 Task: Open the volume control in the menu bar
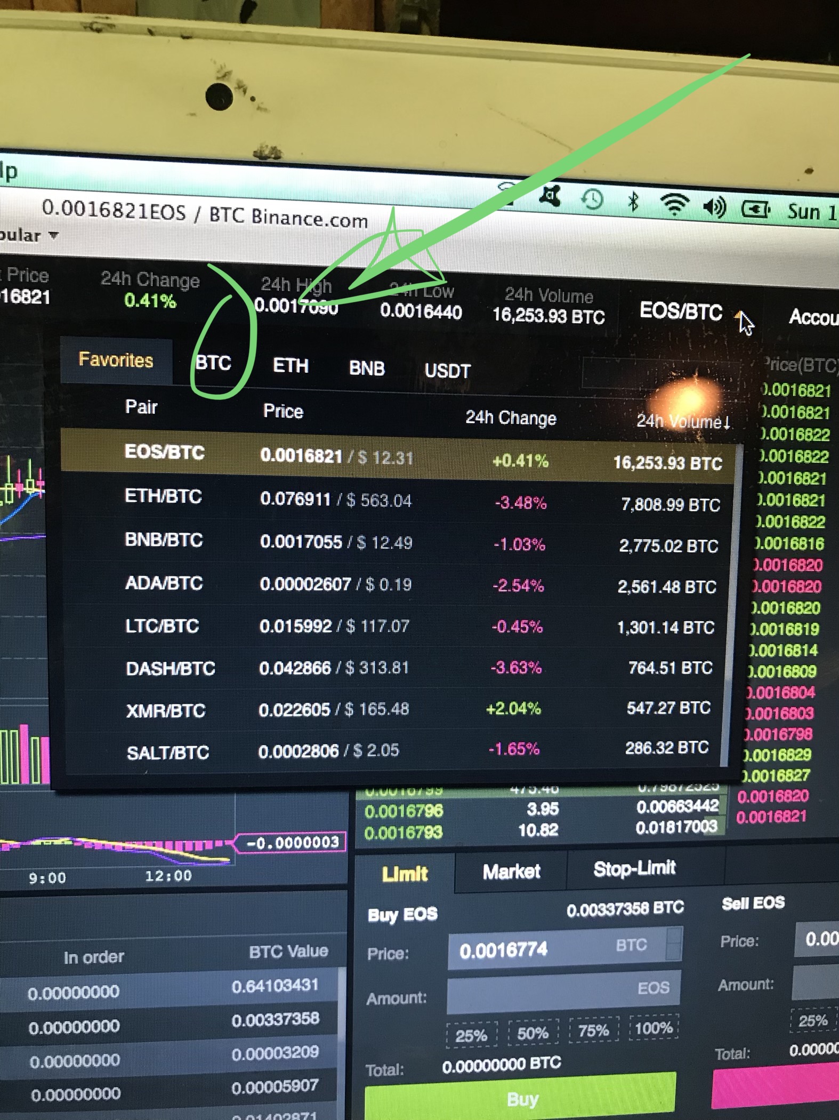click(714, 207)
